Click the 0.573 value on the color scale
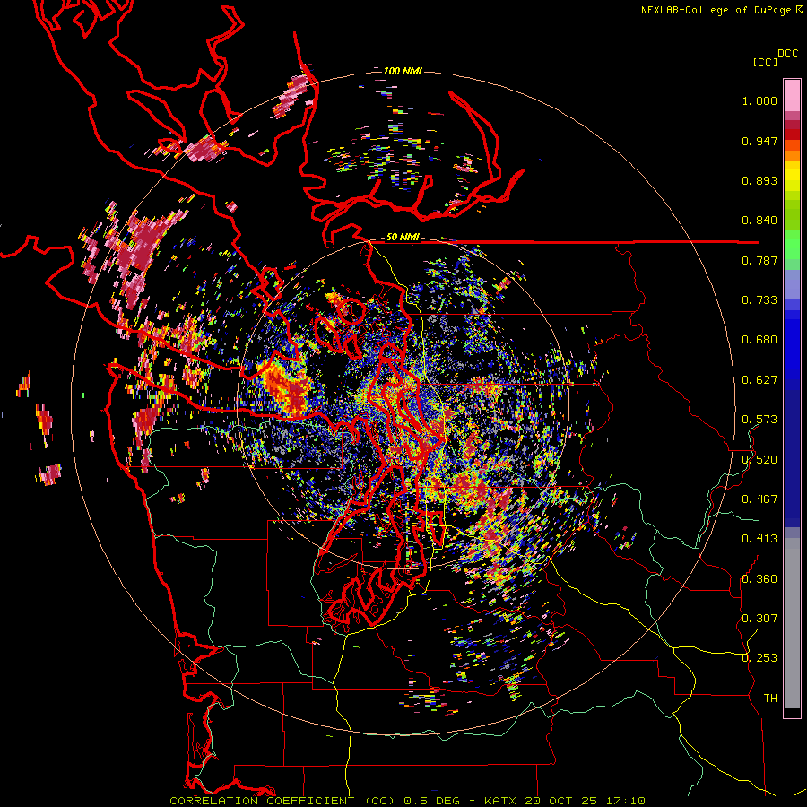The width and height of the screenshot is (807, 807). coord(759,420)
